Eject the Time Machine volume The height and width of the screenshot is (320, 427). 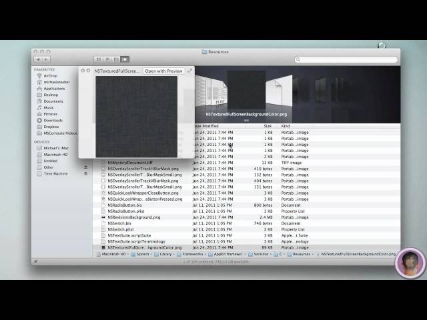(x=85, y=174)
